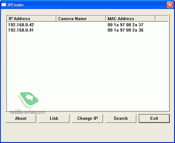Sort by the Camera Name column header
The height and width of the screenshot is (143, 175).
(81, 19)
